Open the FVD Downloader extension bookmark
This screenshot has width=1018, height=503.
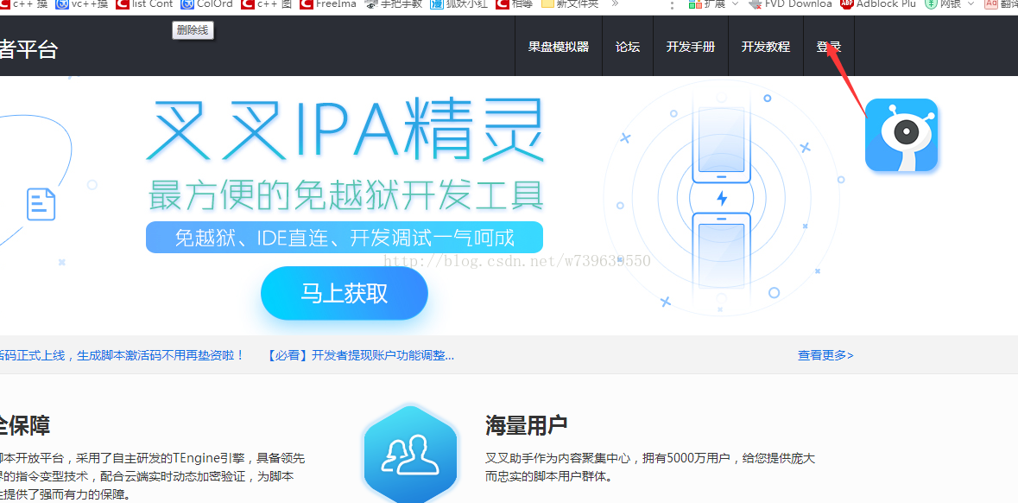coord(789,4)
